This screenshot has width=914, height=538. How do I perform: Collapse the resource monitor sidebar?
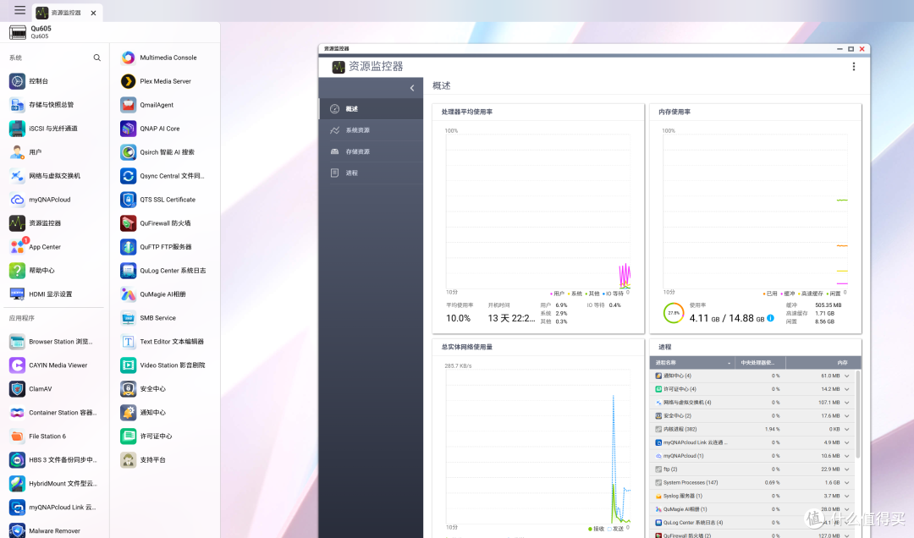tap(412, 88)
